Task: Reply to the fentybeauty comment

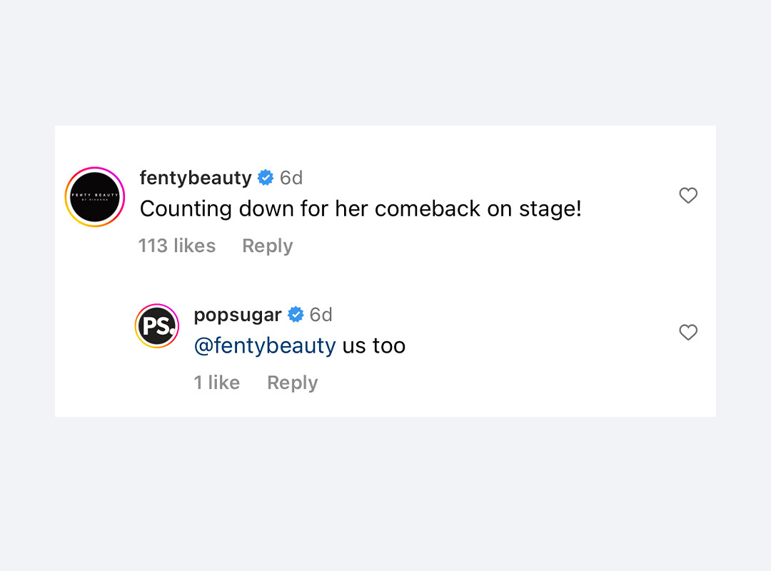Action: pyautogui.click(x=268, y=246)
